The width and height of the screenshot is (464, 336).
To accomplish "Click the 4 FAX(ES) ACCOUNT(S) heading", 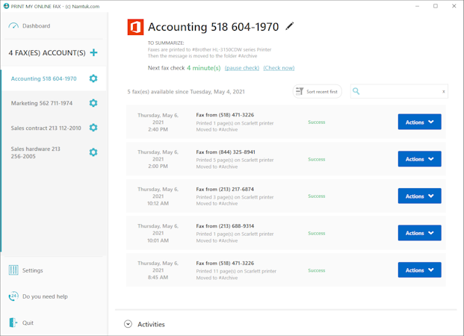I will 47,53.
